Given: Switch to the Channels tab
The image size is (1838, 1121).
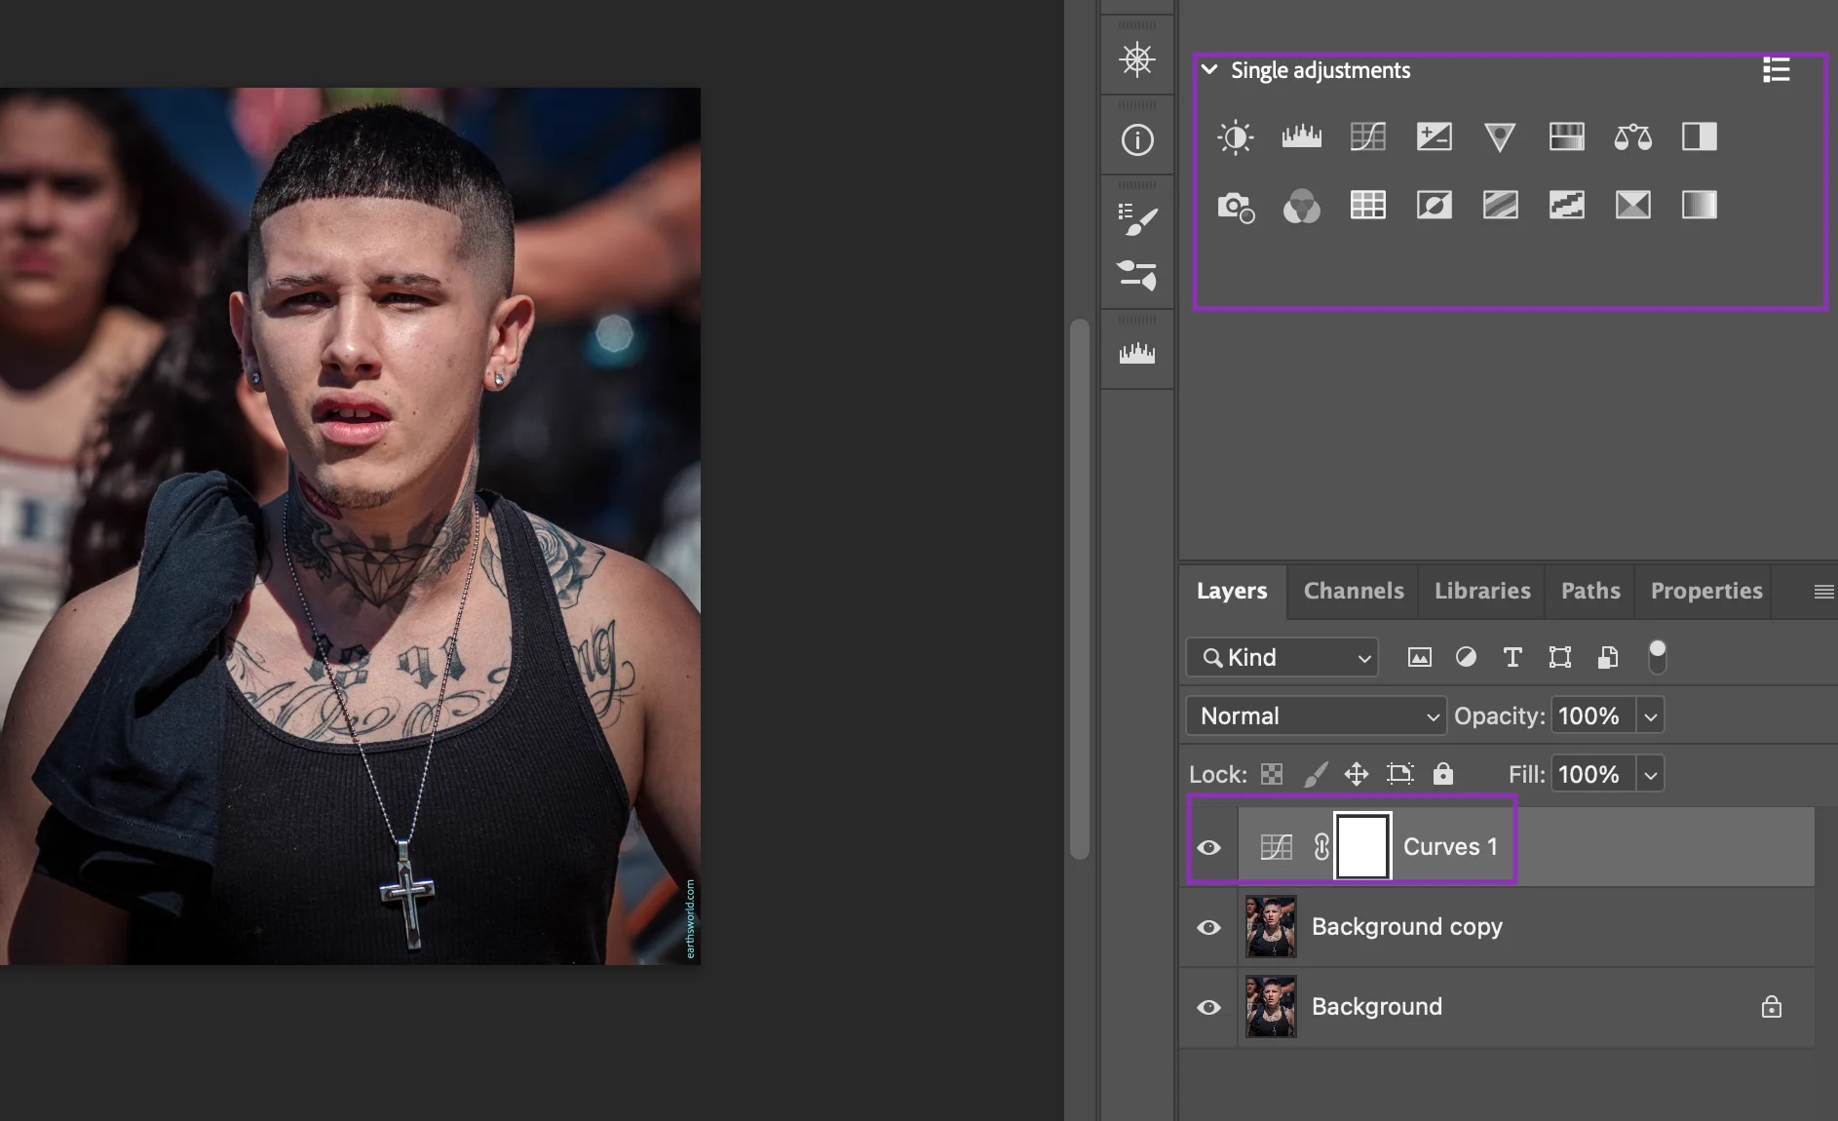Looking at the screenshot, I should click(x=1354, y=591).
